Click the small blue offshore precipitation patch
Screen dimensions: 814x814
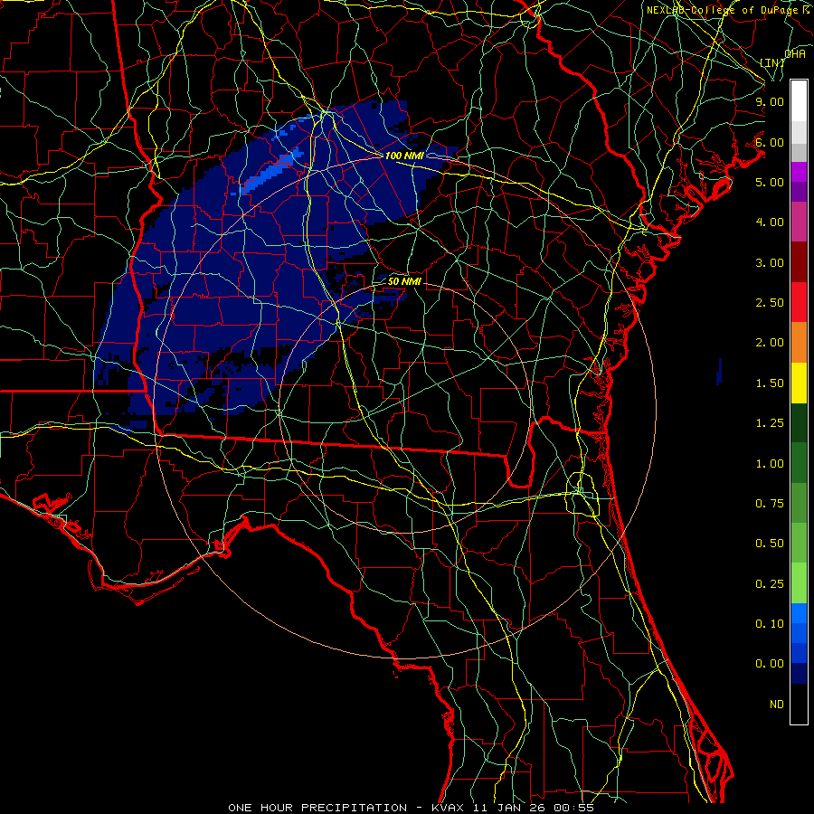pos(719,372)
